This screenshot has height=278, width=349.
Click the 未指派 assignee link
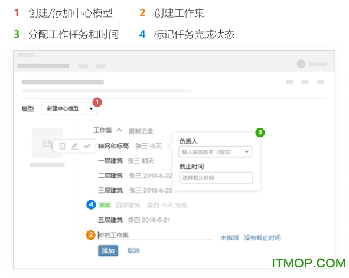click(x=230, y=238)
